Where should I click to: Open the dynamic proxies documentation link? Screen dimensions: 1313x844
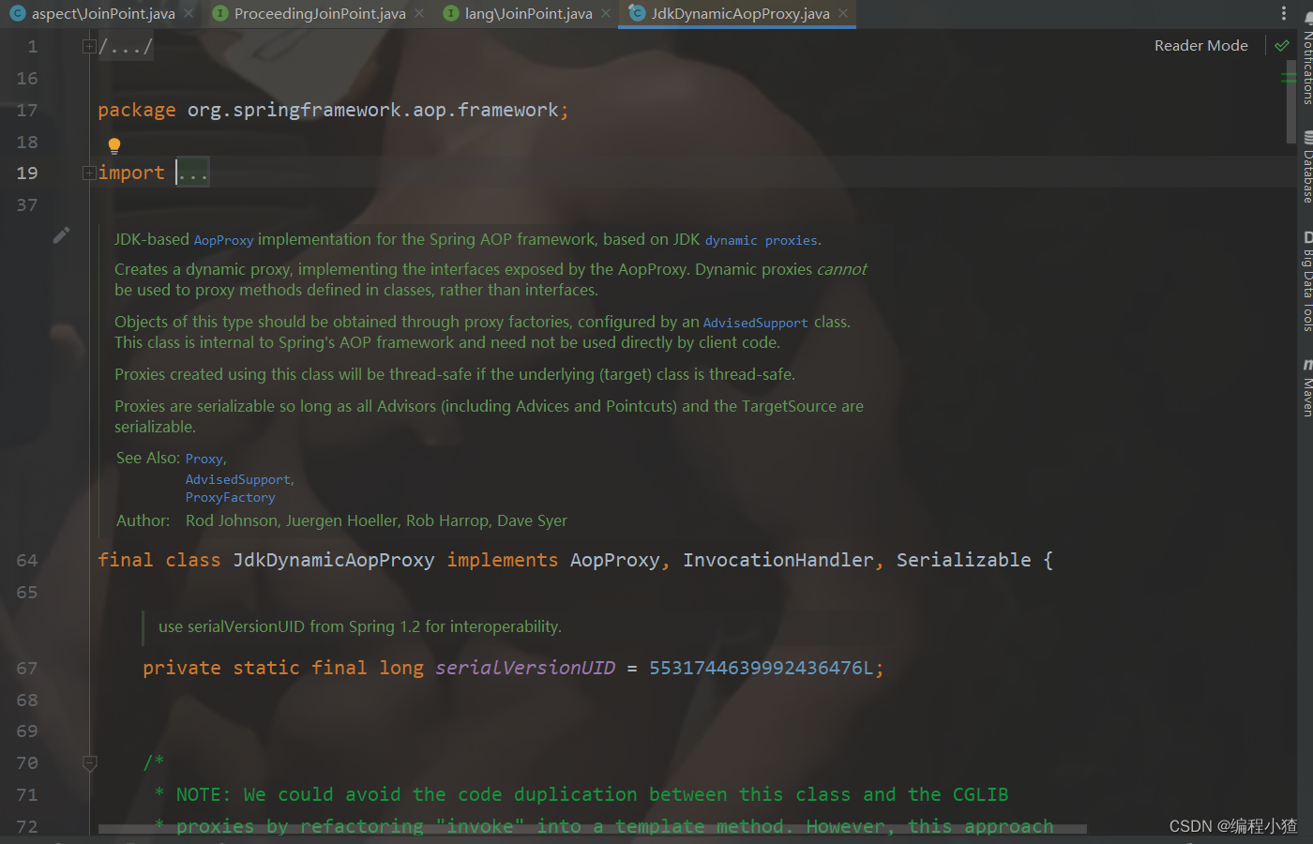coord(761,241)
